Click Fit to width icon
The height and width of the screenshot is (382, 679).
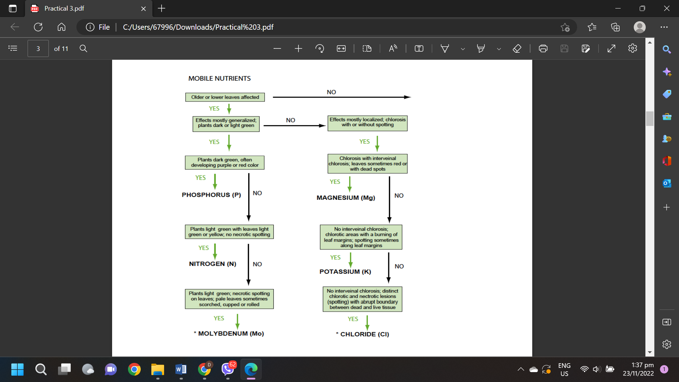(341, 48)
